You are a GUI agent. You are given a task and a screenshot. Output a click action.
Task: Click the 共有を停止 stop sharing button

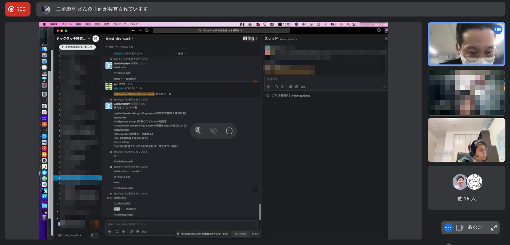241,234
